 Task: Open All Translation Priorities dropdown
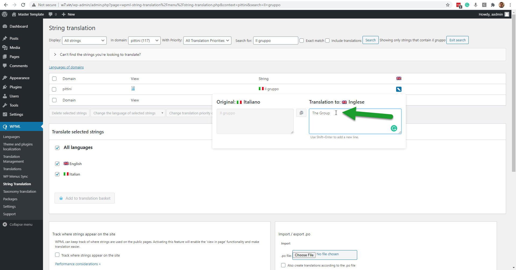pyautogui.click(x=207, y=41)
